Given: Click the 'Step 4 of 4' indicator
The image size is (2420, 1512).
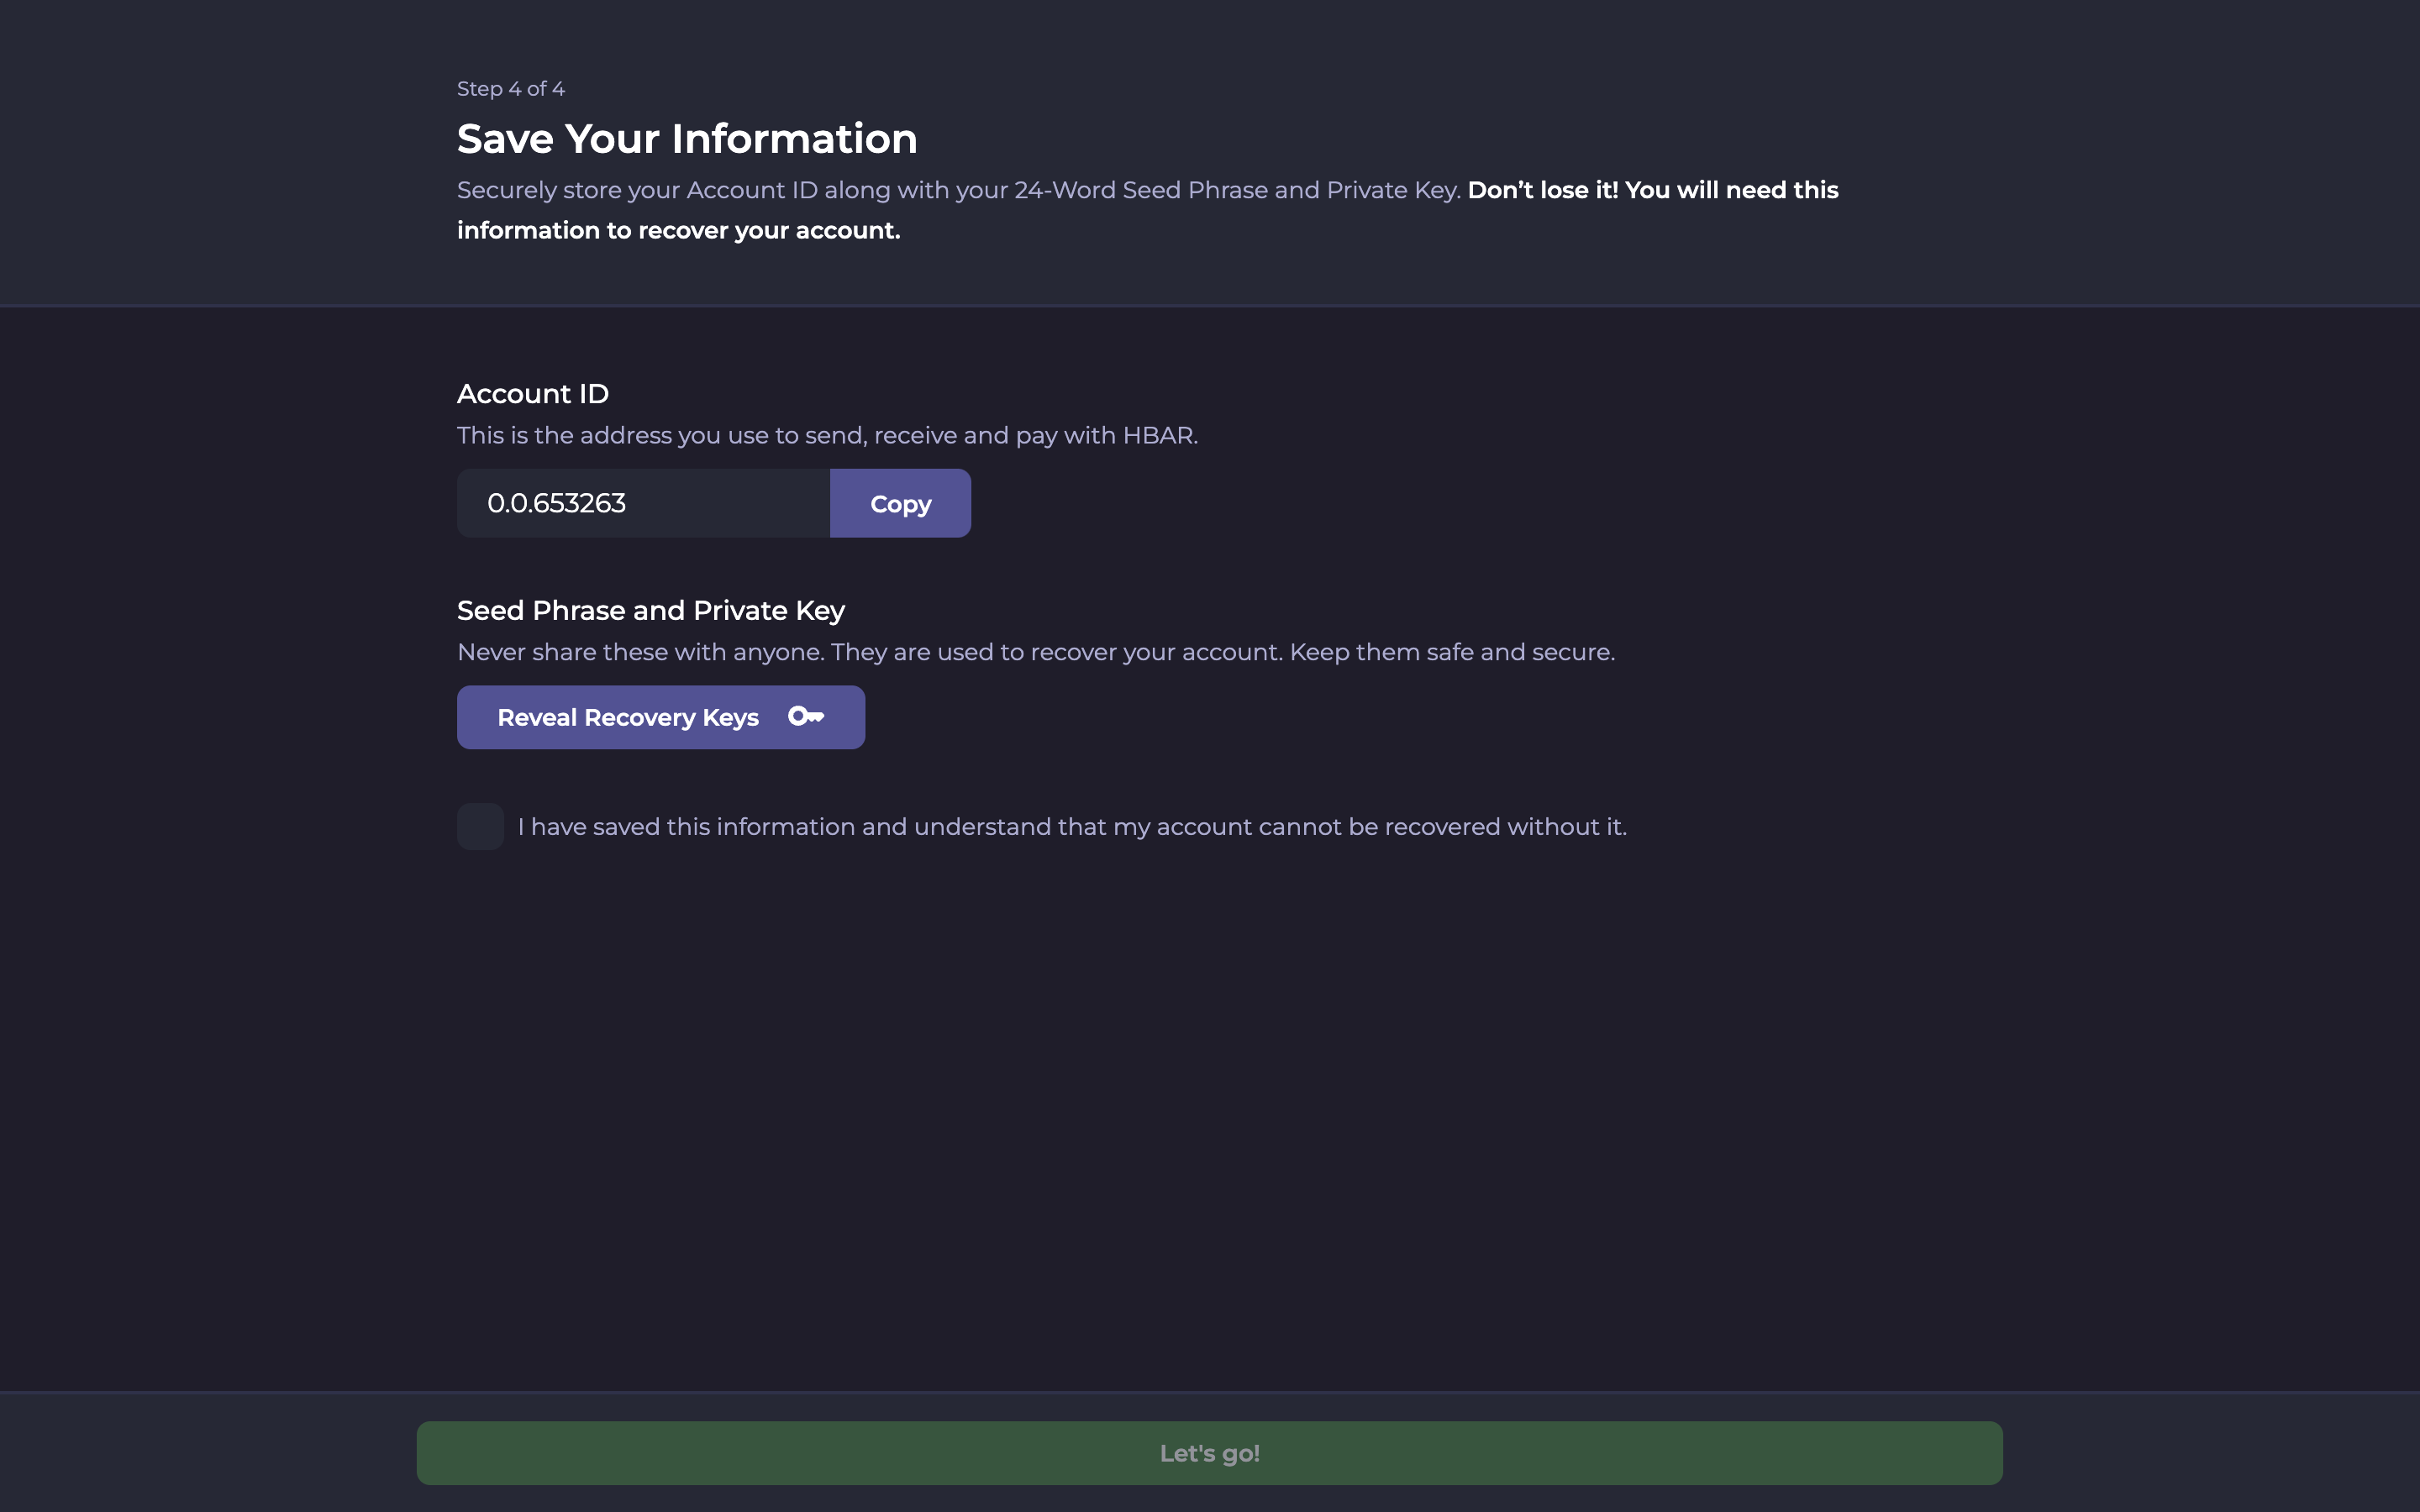Looking at the screenshot, I should pyautogui.click(x=510, y=89).
